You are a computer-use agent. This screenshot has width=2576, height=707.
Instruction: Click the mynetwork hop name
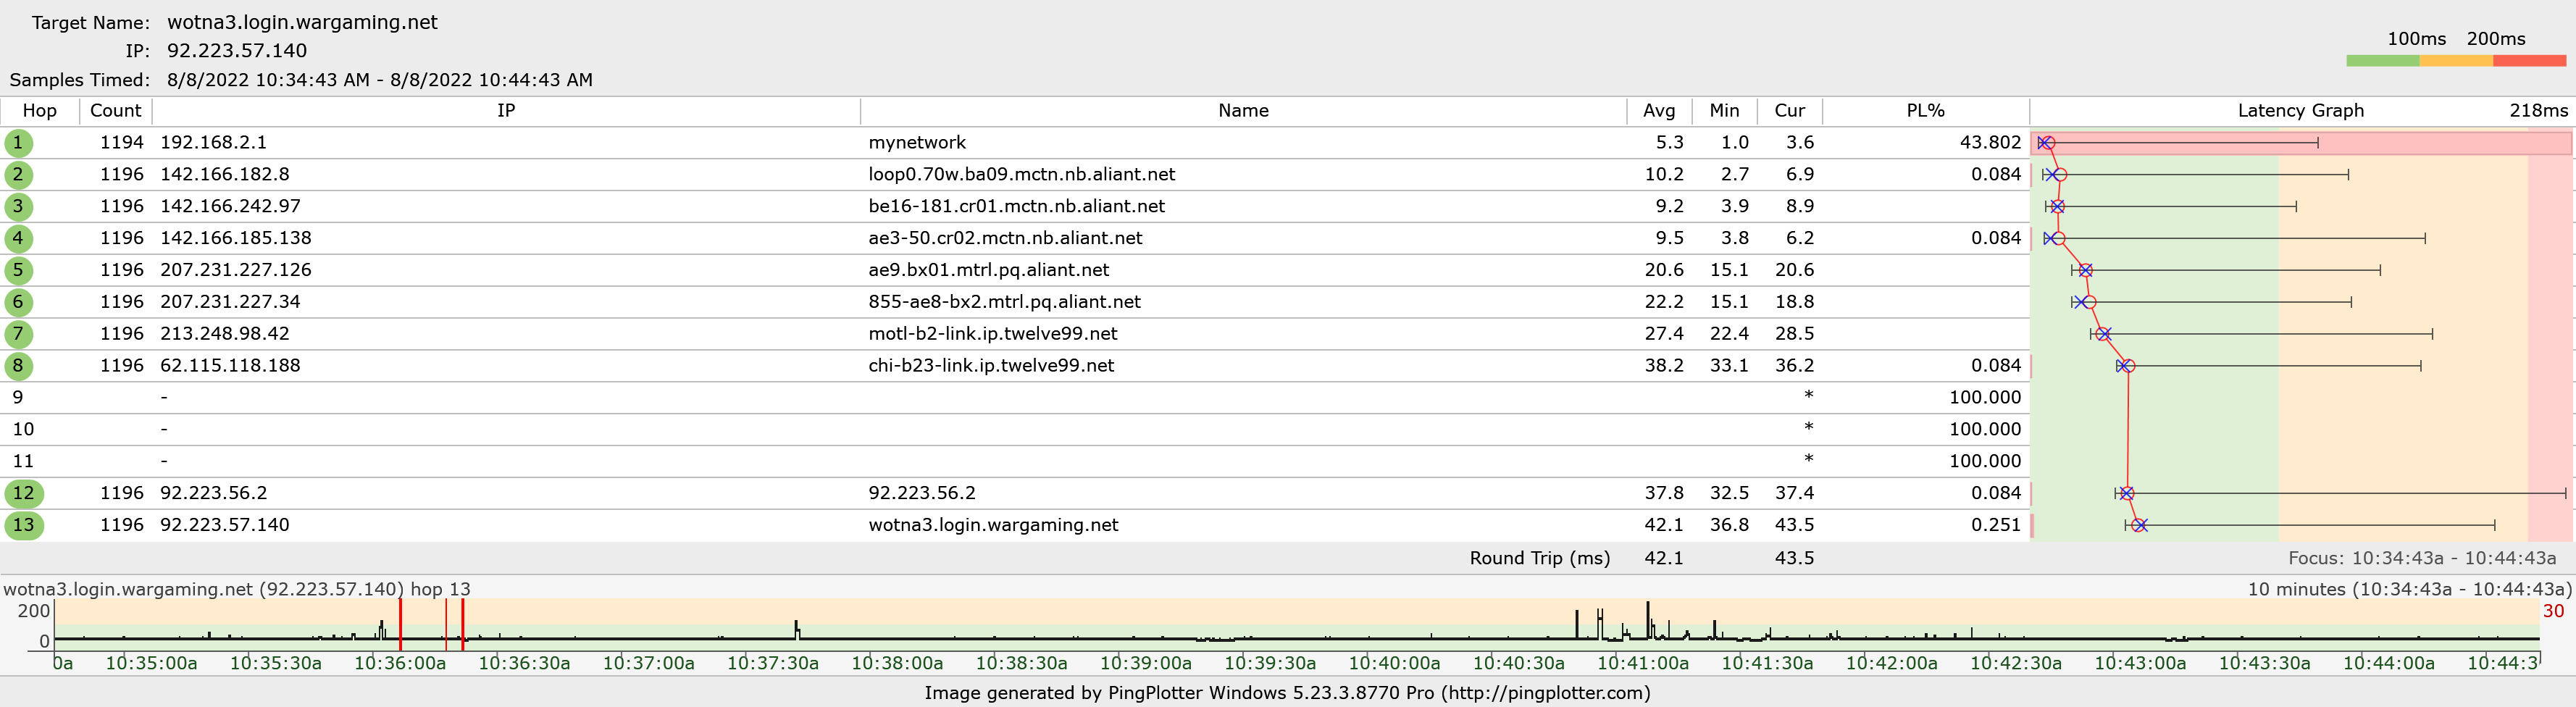917,143
